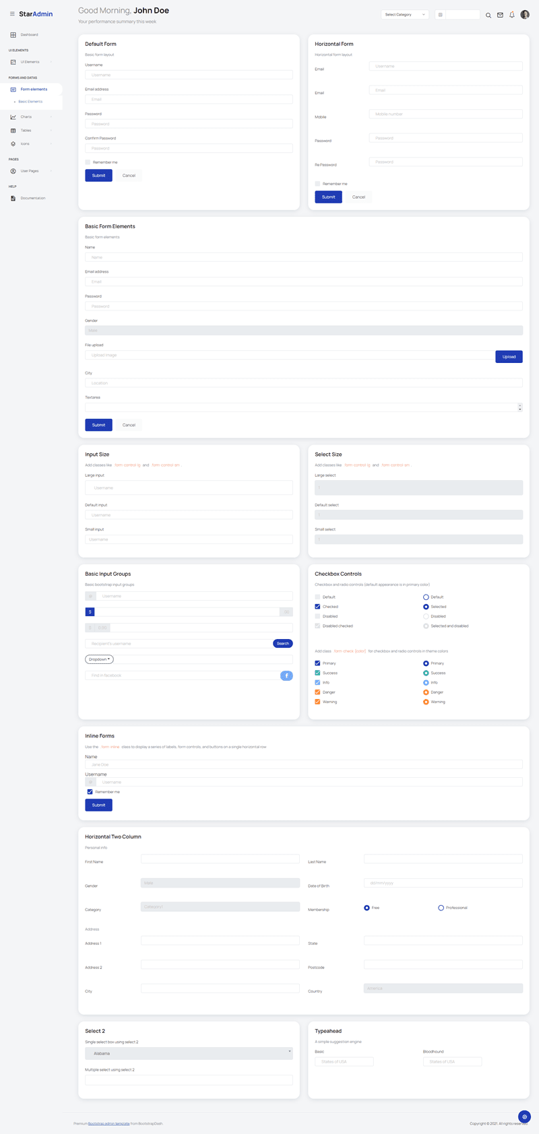Focus the Mobile number field
Screen dimensions: 539x1134
pos(445,114)
